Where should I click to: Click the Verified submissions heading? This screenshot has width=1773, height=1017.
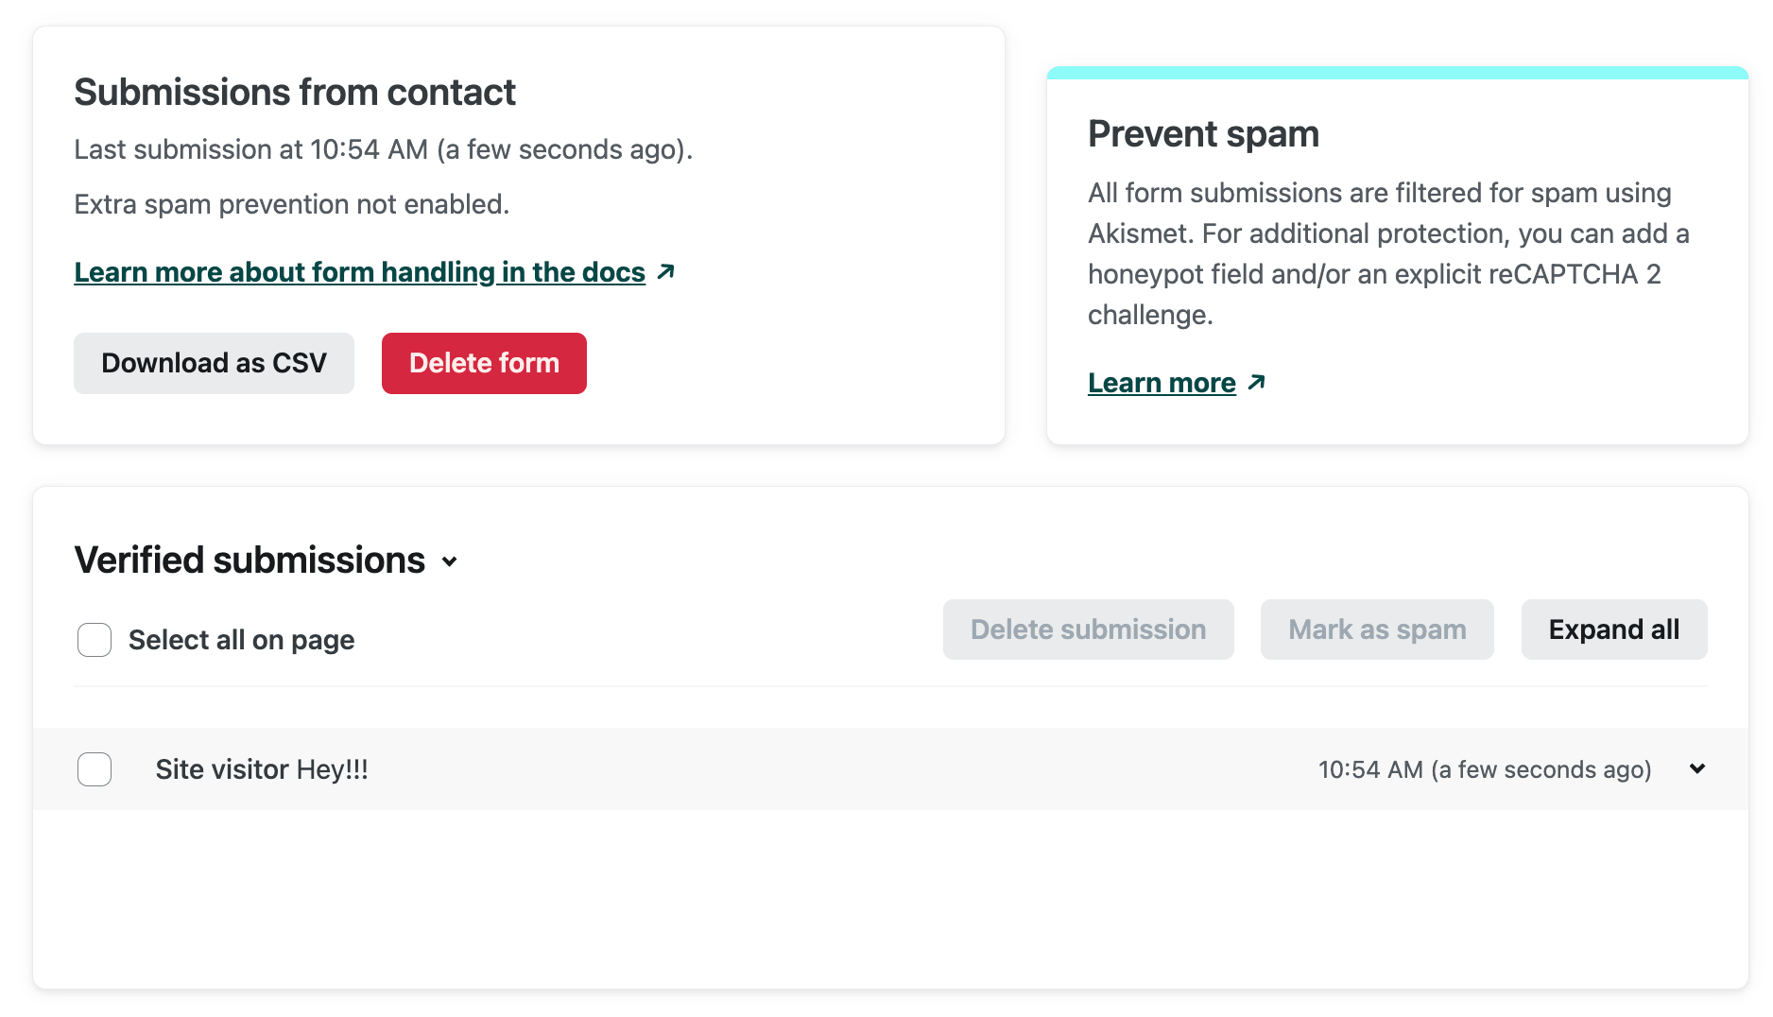[250, 560]
